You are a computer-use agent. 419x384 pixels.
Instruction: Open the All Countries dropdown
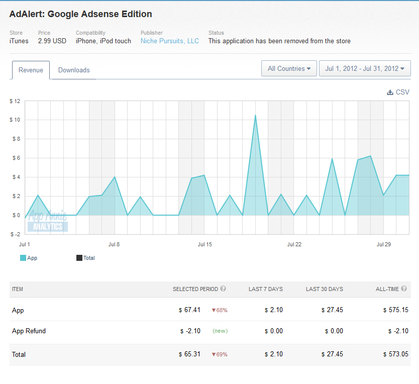pos(289,68)
